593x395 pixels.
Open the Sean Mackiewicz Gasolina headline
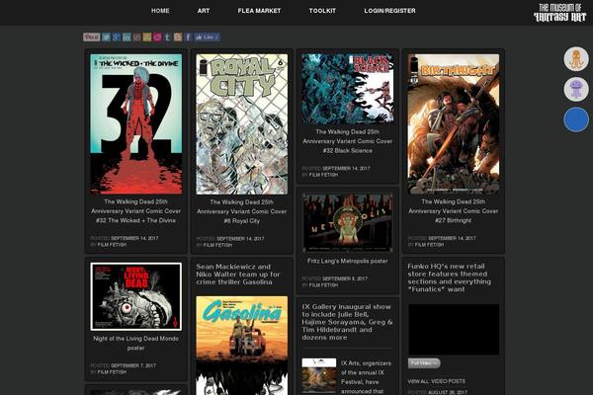(238, 275)
